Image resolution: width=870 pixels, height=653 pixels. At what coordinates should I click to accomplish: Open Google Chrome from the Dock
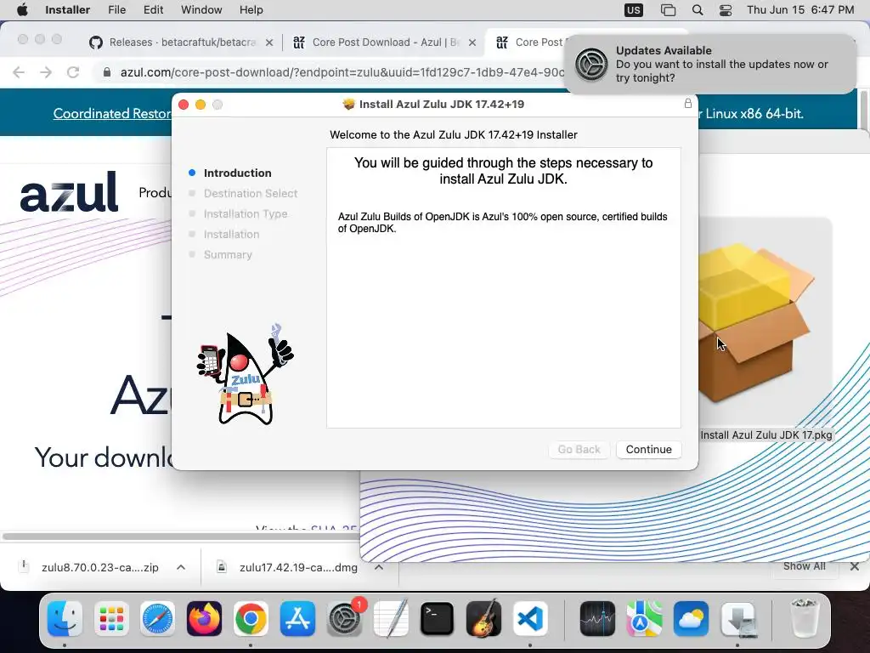point(251,618)
